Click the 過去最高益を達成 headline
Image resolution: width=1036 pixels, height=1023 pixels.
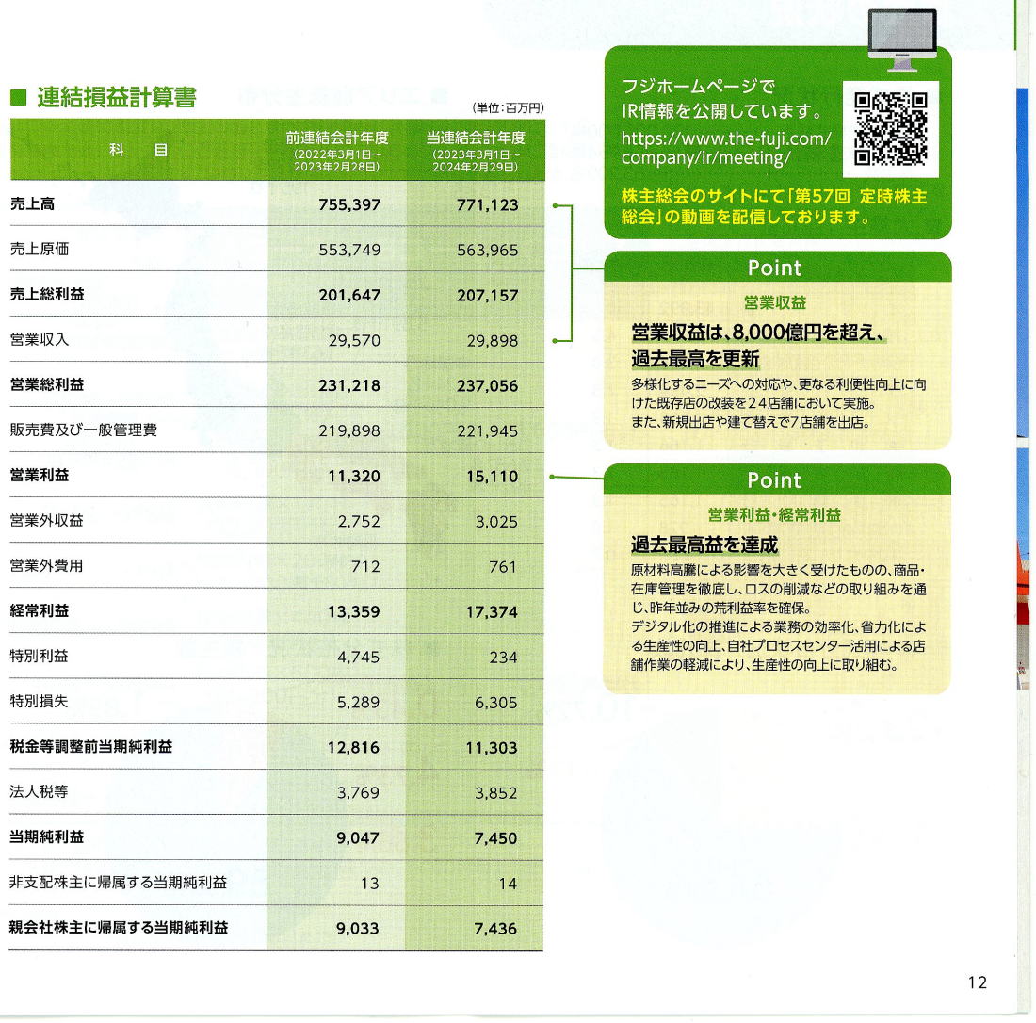pos(704,544)
